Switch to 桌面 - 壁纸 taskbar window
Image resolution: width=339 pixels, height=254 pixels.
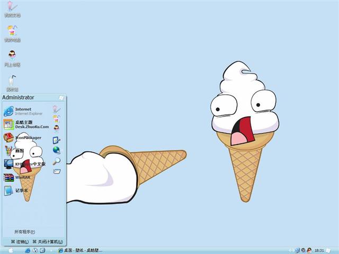(x=80, y=250)
